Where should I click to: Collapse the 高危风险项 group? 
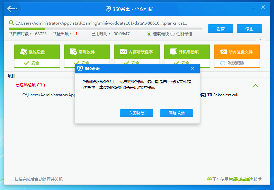[x=255, y=85]
